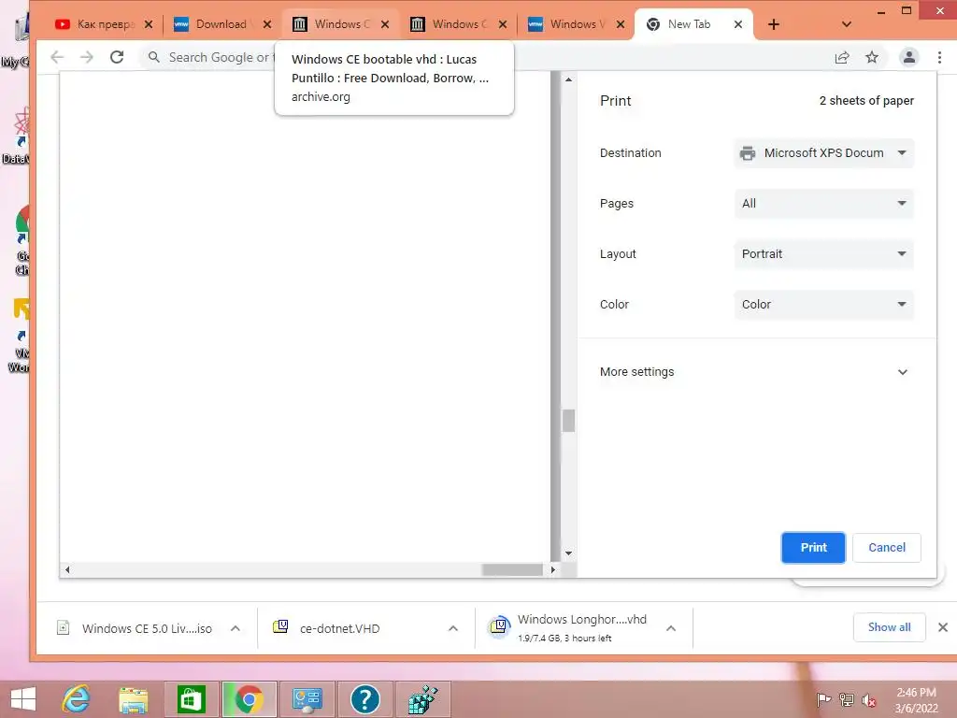
Task: Open the Chrome three-dot menu
Action: tap(939, 57)
